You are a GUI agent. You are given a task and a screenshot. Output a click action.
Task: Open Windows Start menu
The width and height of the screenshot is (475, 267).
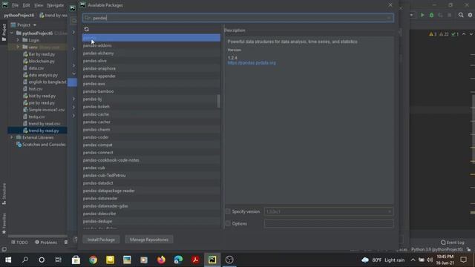click(8, 260)
